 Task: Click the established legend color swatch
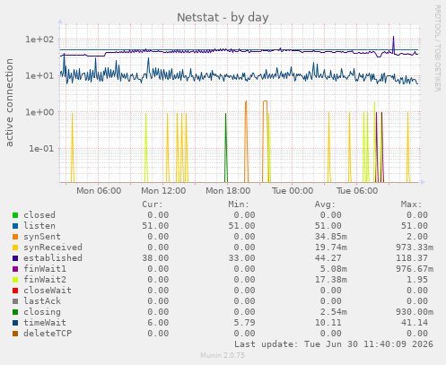(x=15, y=258)
